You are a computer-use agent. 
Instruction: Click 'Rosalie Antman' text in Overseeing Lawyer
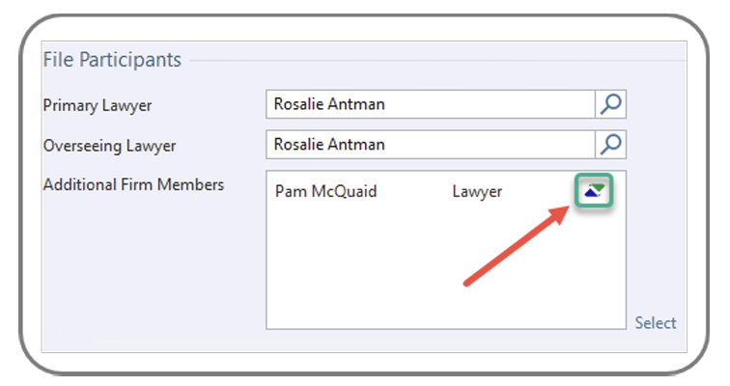[x=329, y=144]
